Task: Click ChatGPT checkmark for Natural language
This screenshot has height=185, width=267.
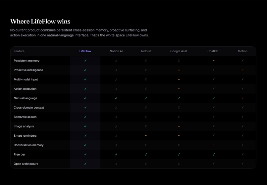Action: (x=214, y=98)
